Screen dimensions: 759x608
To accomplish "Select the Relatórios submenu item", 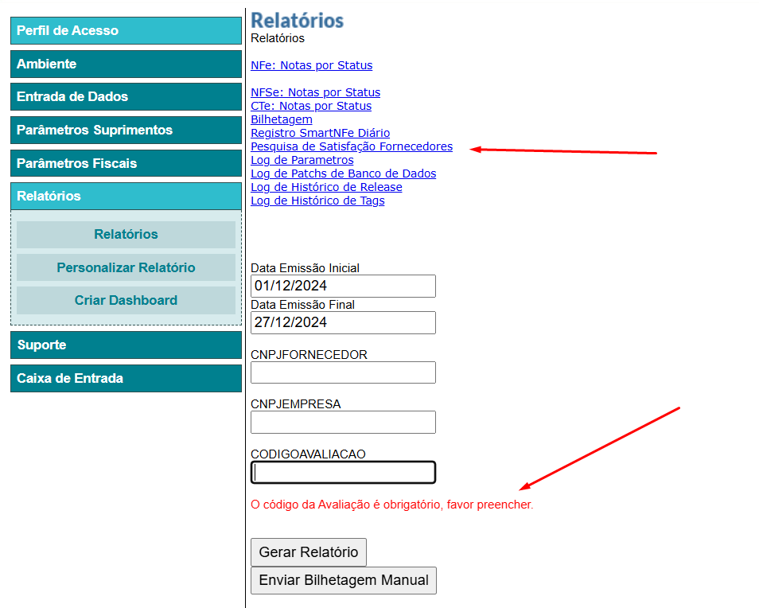I will (x=126, y=235).
